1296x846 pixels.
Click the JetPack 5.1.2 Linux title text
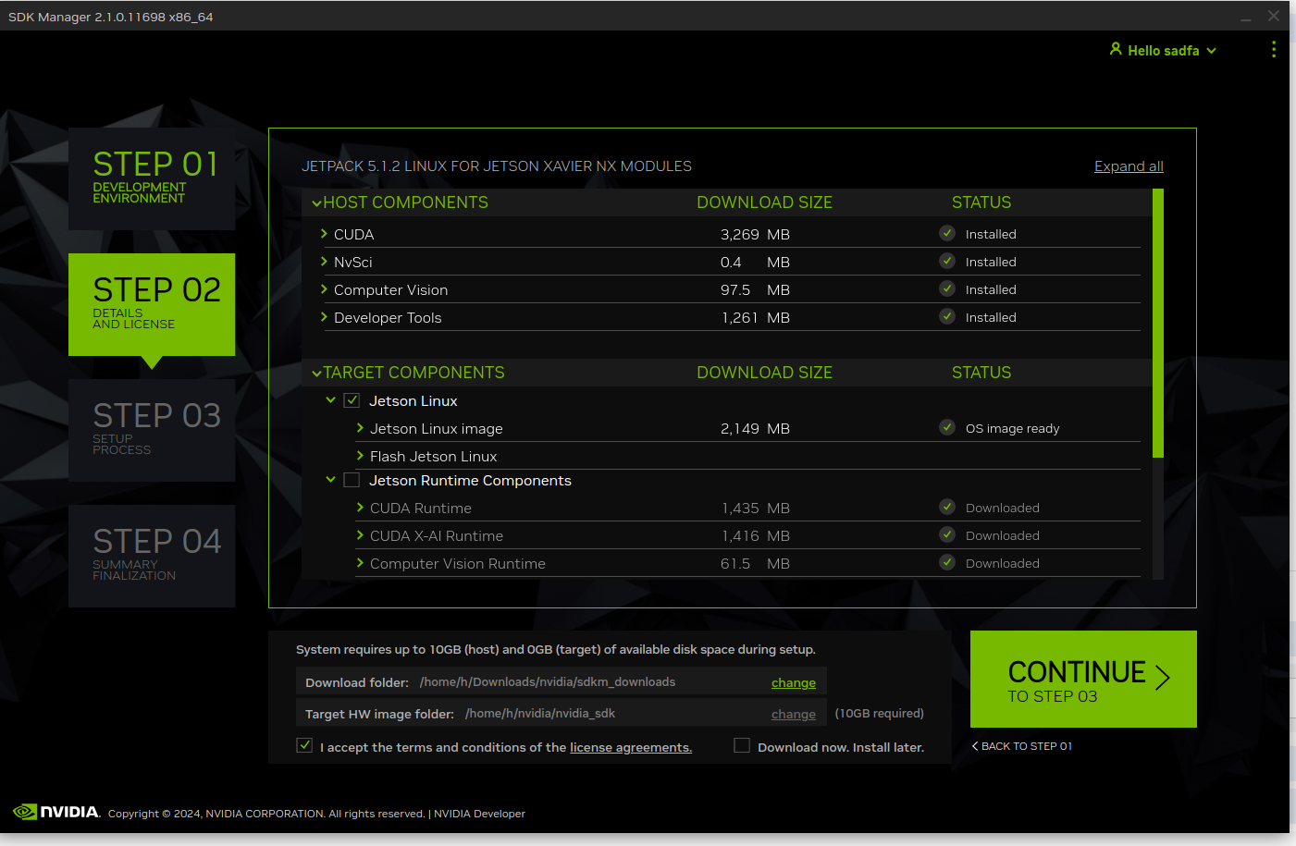[497, 166]
